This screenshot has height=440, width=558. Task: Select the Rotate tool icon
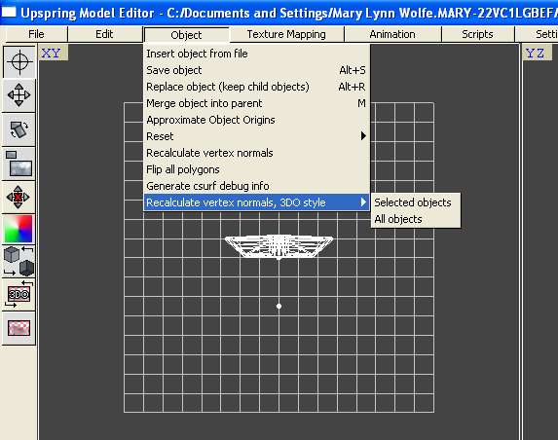point(19,129)
